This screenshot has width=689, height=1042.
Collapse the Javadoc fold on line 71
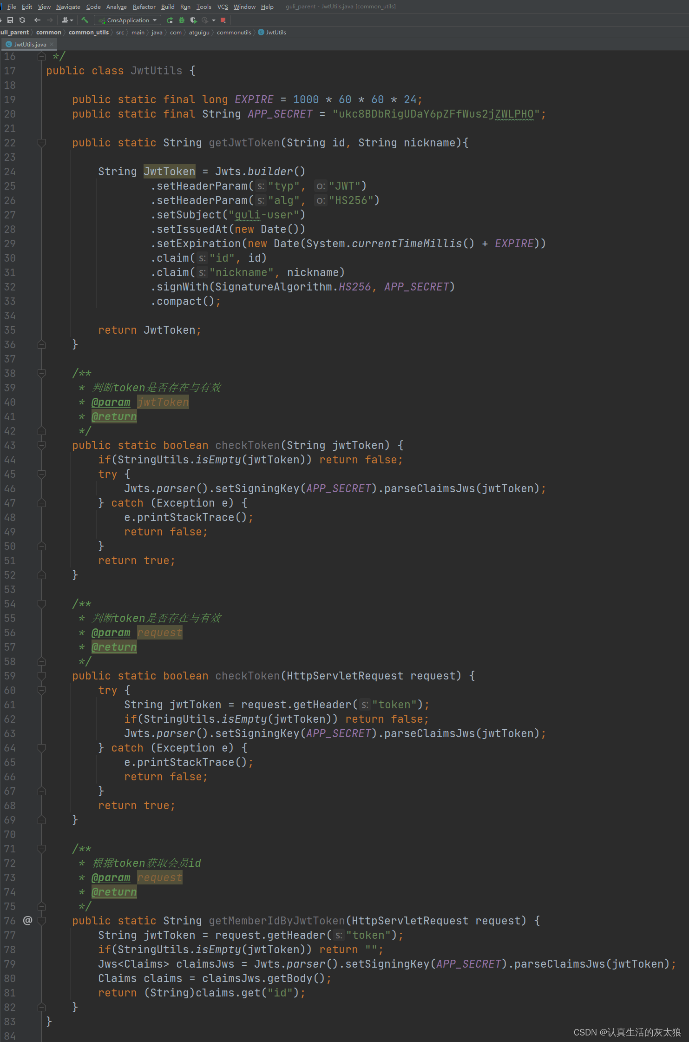[x=41, y=849]
